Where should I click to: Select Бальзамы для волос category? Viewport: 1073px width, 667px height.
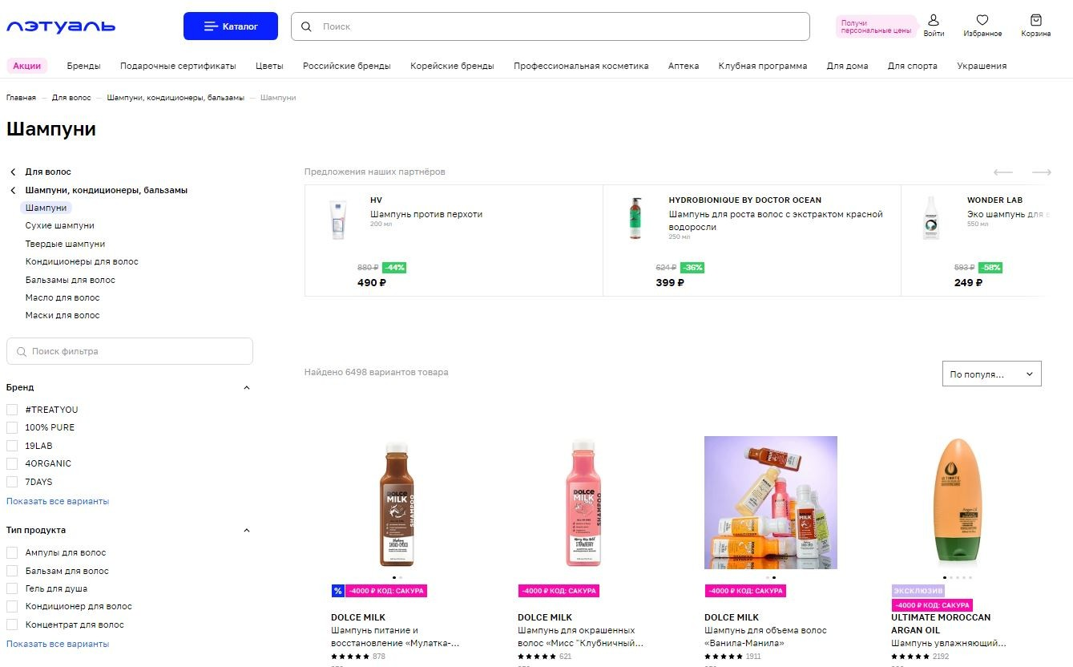(x=71, y=280)
